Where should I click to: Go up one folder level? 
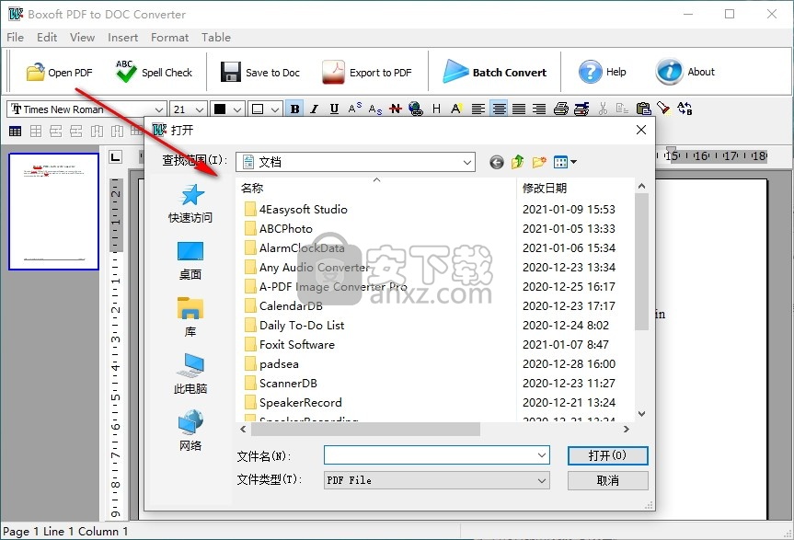517,162
